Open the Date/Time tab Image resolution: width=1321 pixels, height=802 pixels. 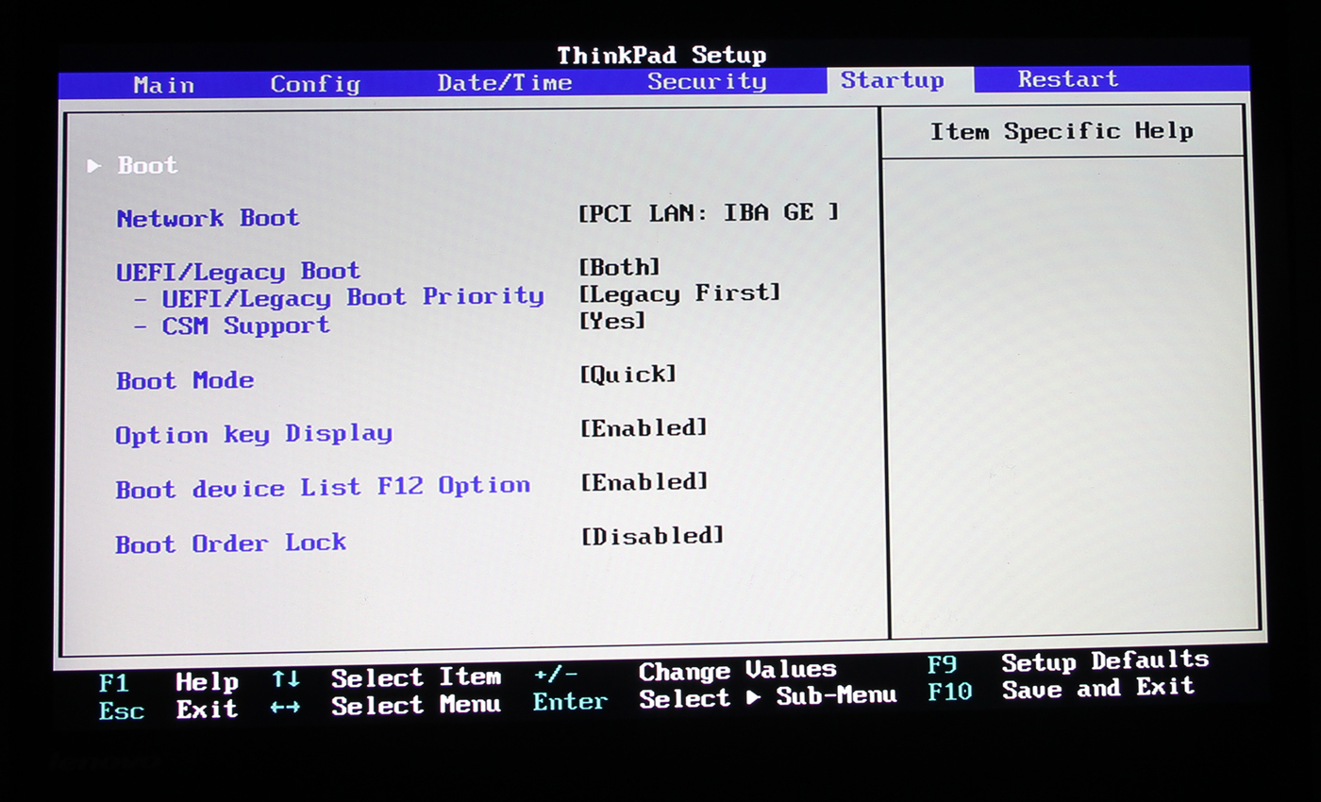(x=505, y=82)
